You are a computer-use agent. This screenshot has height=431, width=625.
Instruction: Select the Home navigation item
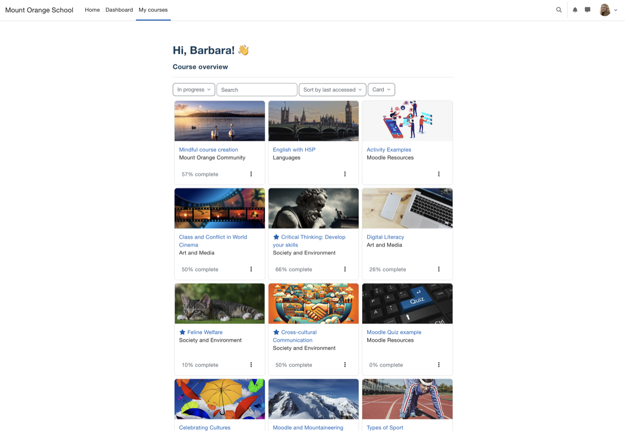pos(92,10)
